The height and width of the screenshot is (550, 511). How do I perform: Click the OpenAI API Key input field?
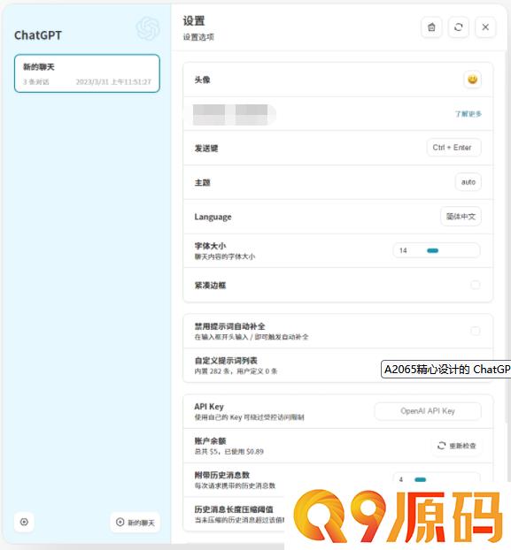428,411
